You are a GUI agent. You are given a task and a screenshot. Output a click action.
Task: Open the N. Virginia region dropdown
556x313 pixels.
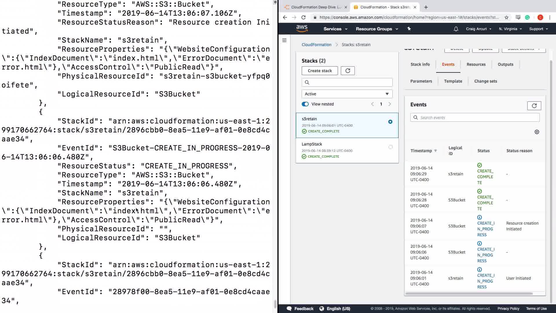pos(510,29)
